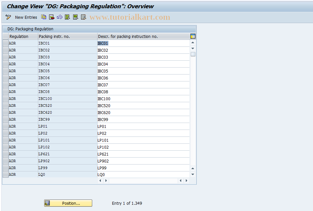Click the Packing instr. no. column header
This screenshot has width=313, height=211.
(x=53, y=36)
